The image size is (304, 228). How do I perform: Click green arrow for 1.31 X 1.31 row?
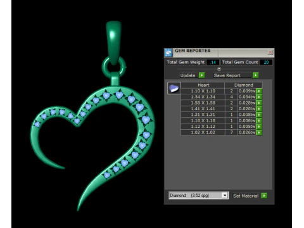click(x=259, y=115)
